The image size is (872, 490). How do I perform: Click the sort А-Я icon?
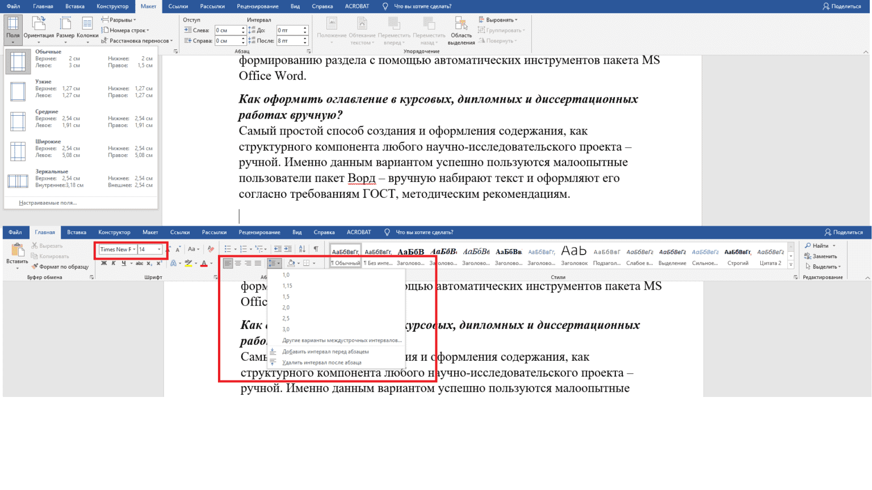point(302,249)
